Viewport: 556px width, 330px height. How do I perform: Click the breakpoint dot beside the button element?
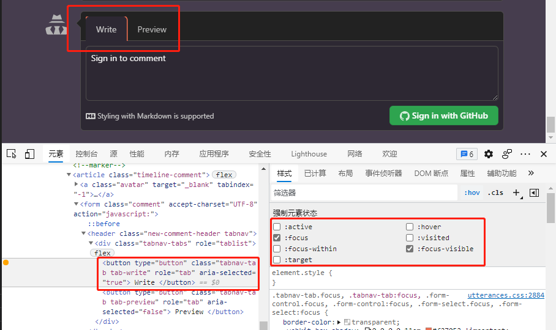tap(6, 262)
